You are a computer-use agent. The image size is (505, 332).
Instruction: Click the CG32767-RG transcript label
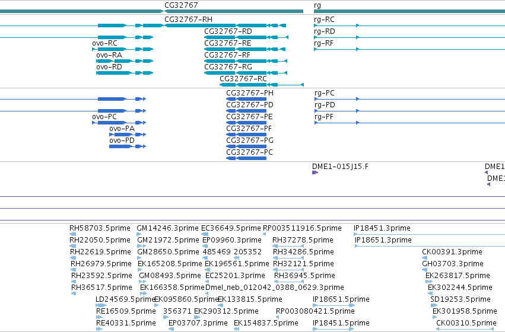[228, 67]
